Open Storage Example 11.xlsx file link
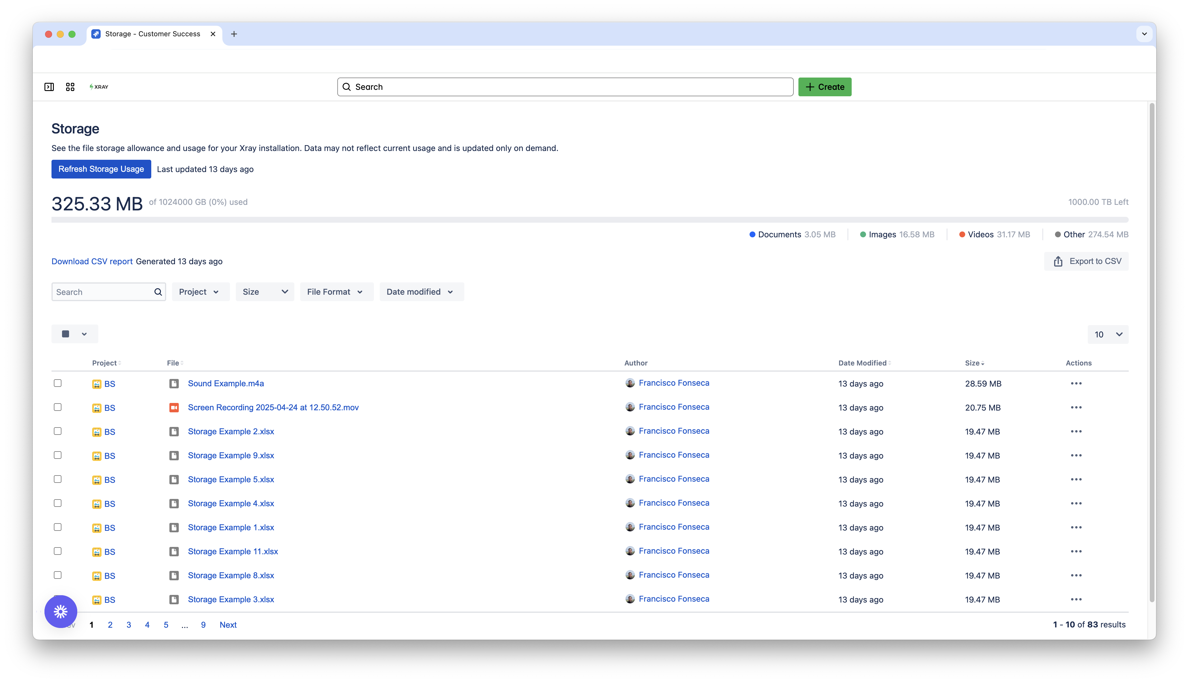Screen dimensions: 1189x683 tap(233, 551)
